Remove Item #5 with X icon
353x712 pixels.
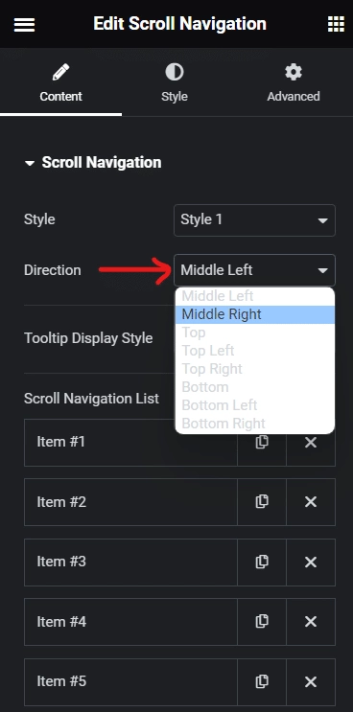(311, 681)
